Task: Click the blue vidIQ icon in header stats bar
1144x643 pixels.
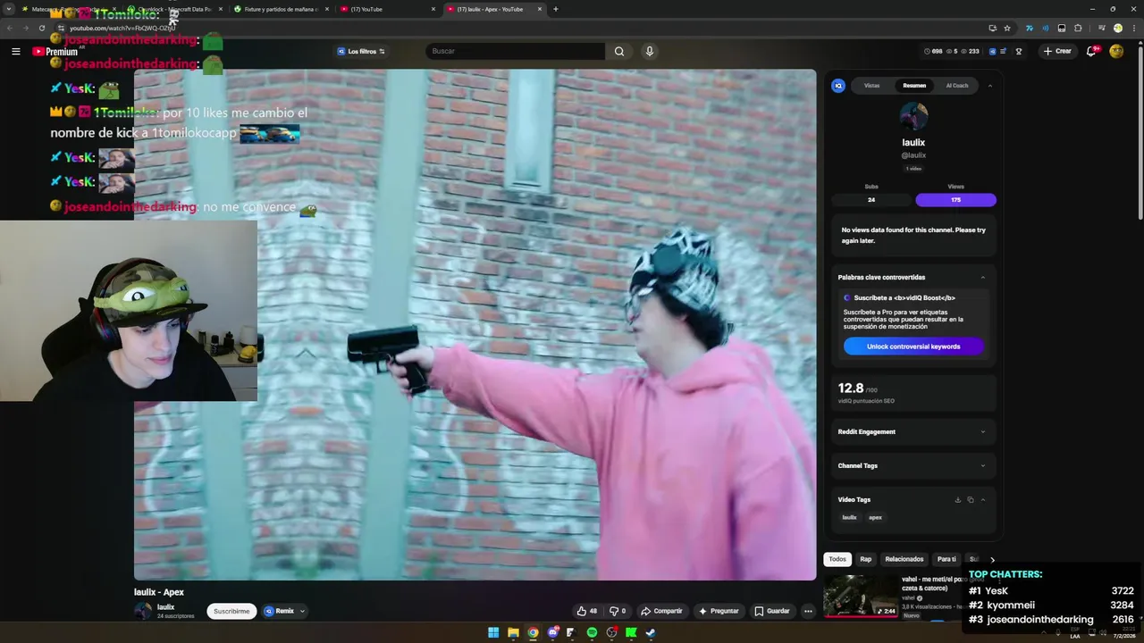Action: 993,51
